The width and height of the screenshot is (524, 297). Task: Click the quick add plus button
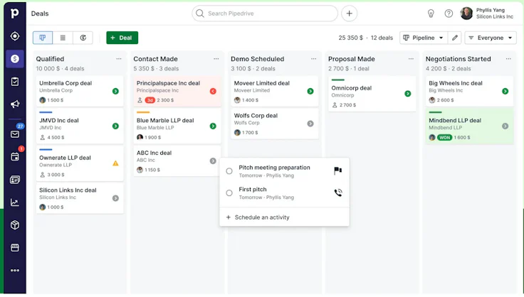click(x=350, y=13)
